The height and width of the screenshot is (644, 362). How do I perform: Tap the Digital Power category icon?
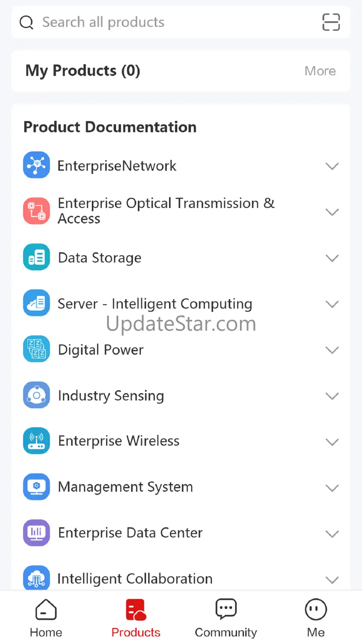(36, 349)
